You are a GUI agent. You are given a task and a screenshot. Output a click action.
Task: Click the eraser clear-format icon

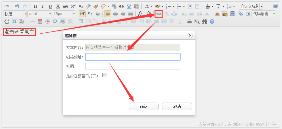click(x=88, y=6)
